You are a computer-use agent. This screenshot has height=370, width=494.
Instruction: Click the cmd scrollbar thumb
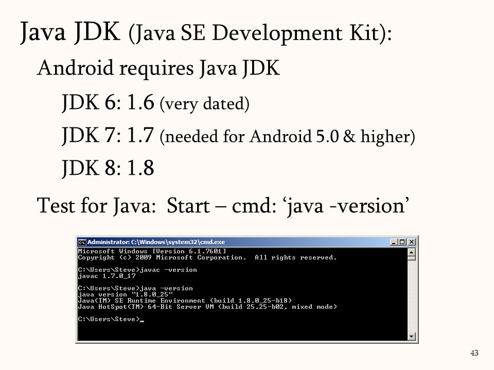click(x=411, y=258)
